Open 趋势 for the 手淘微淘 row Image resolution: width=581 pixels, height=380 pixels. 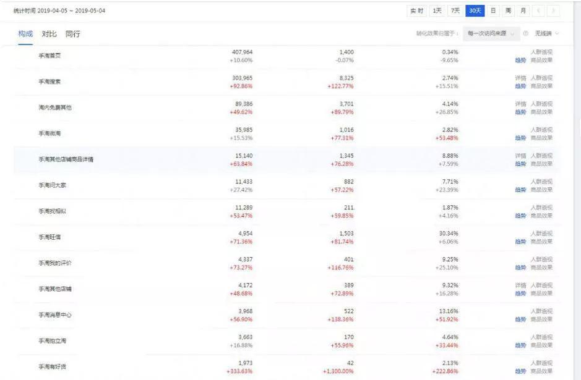(520, 138)
